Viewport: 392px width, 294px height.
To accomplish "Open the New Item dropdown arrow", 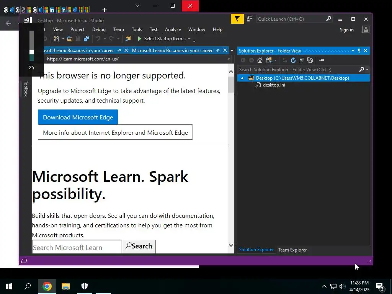I will [x=63, y=39].
